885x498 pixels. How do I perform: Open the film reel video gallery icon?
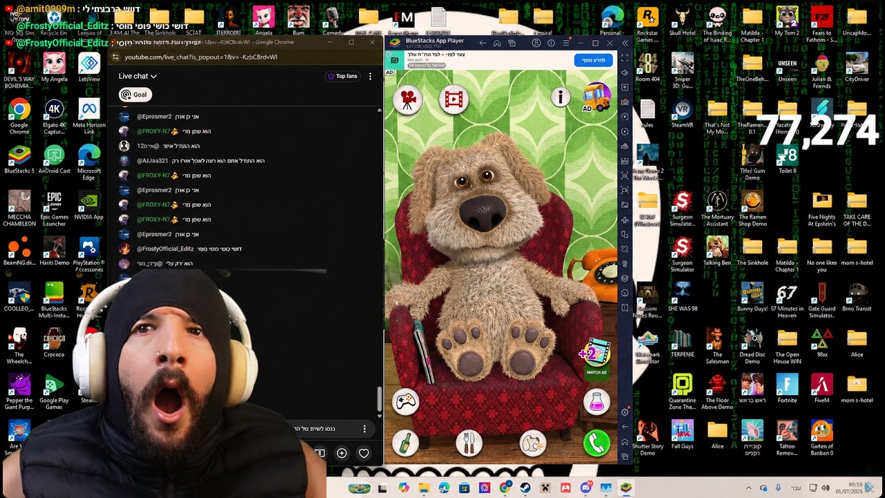pos(454,100)
